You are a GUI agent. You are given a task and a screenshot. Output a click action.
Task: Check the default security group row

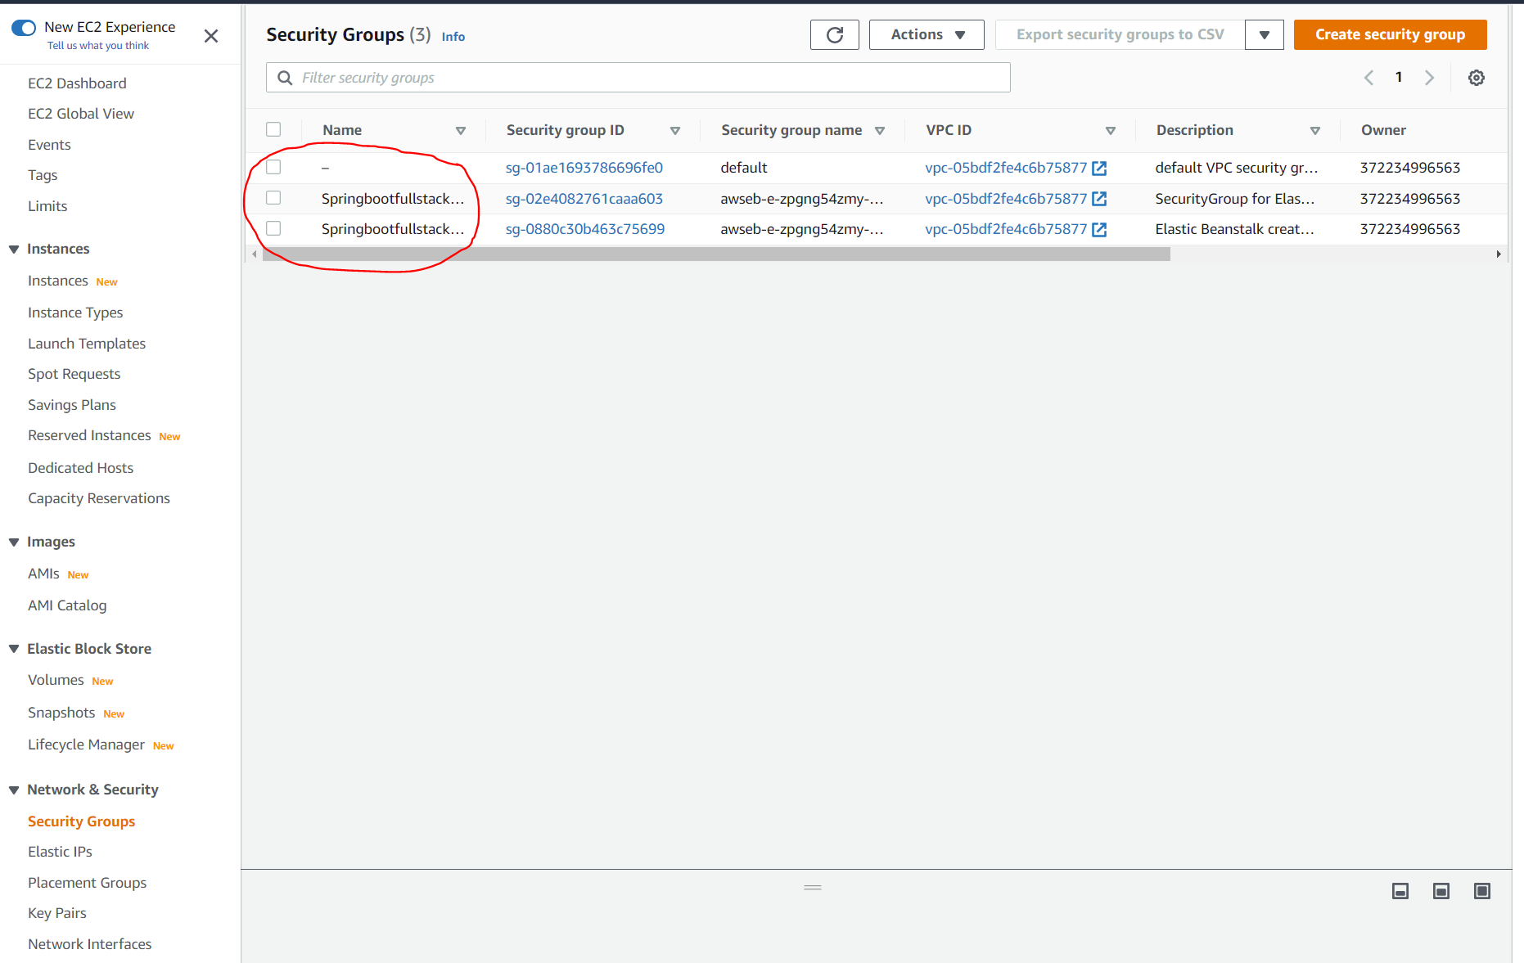pos(273,167)
